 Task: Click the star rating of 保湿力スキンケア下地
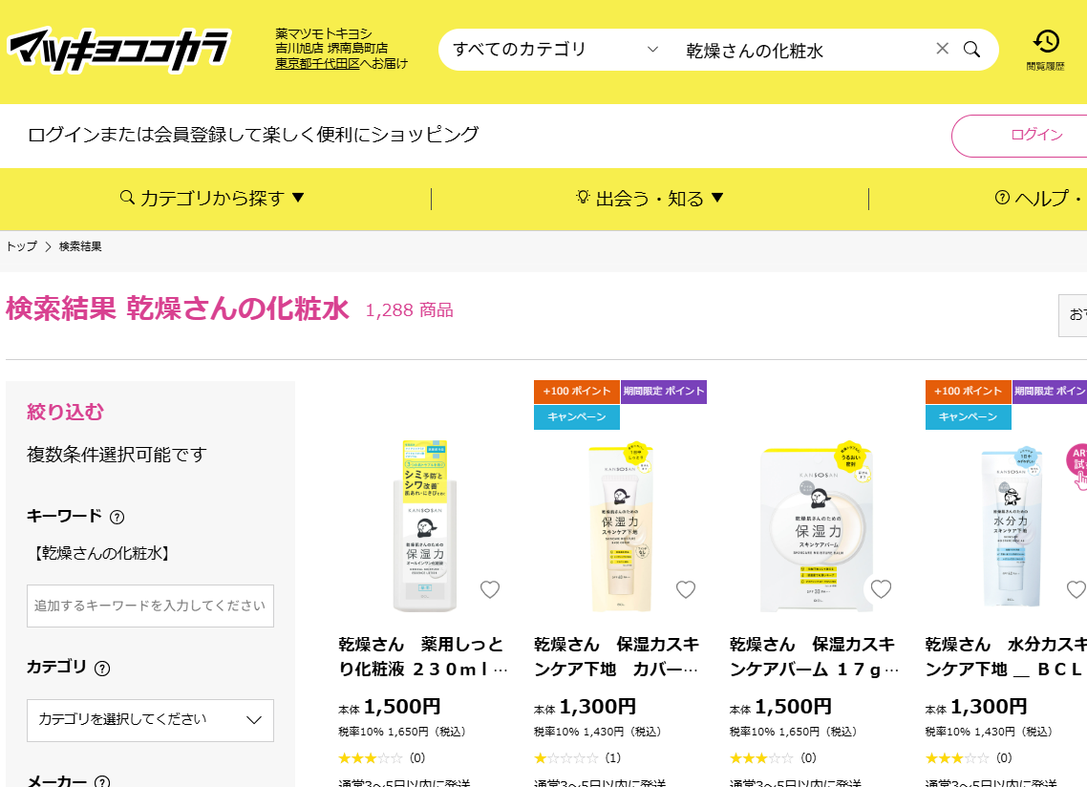point(565,758)
